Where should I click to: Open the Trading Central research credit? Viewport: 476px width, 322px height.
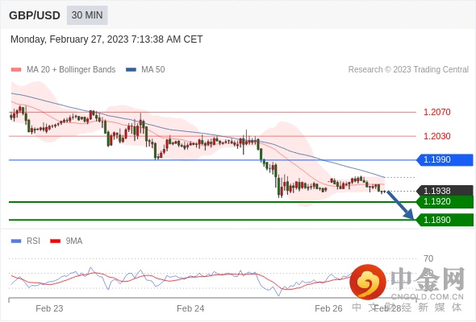[408, 70]
